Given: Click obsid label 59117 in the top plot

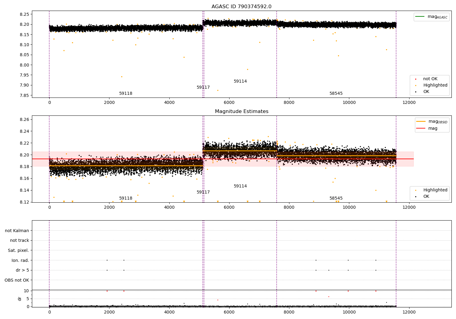Looking at the screenshot, I should click(x=203, y=87).
